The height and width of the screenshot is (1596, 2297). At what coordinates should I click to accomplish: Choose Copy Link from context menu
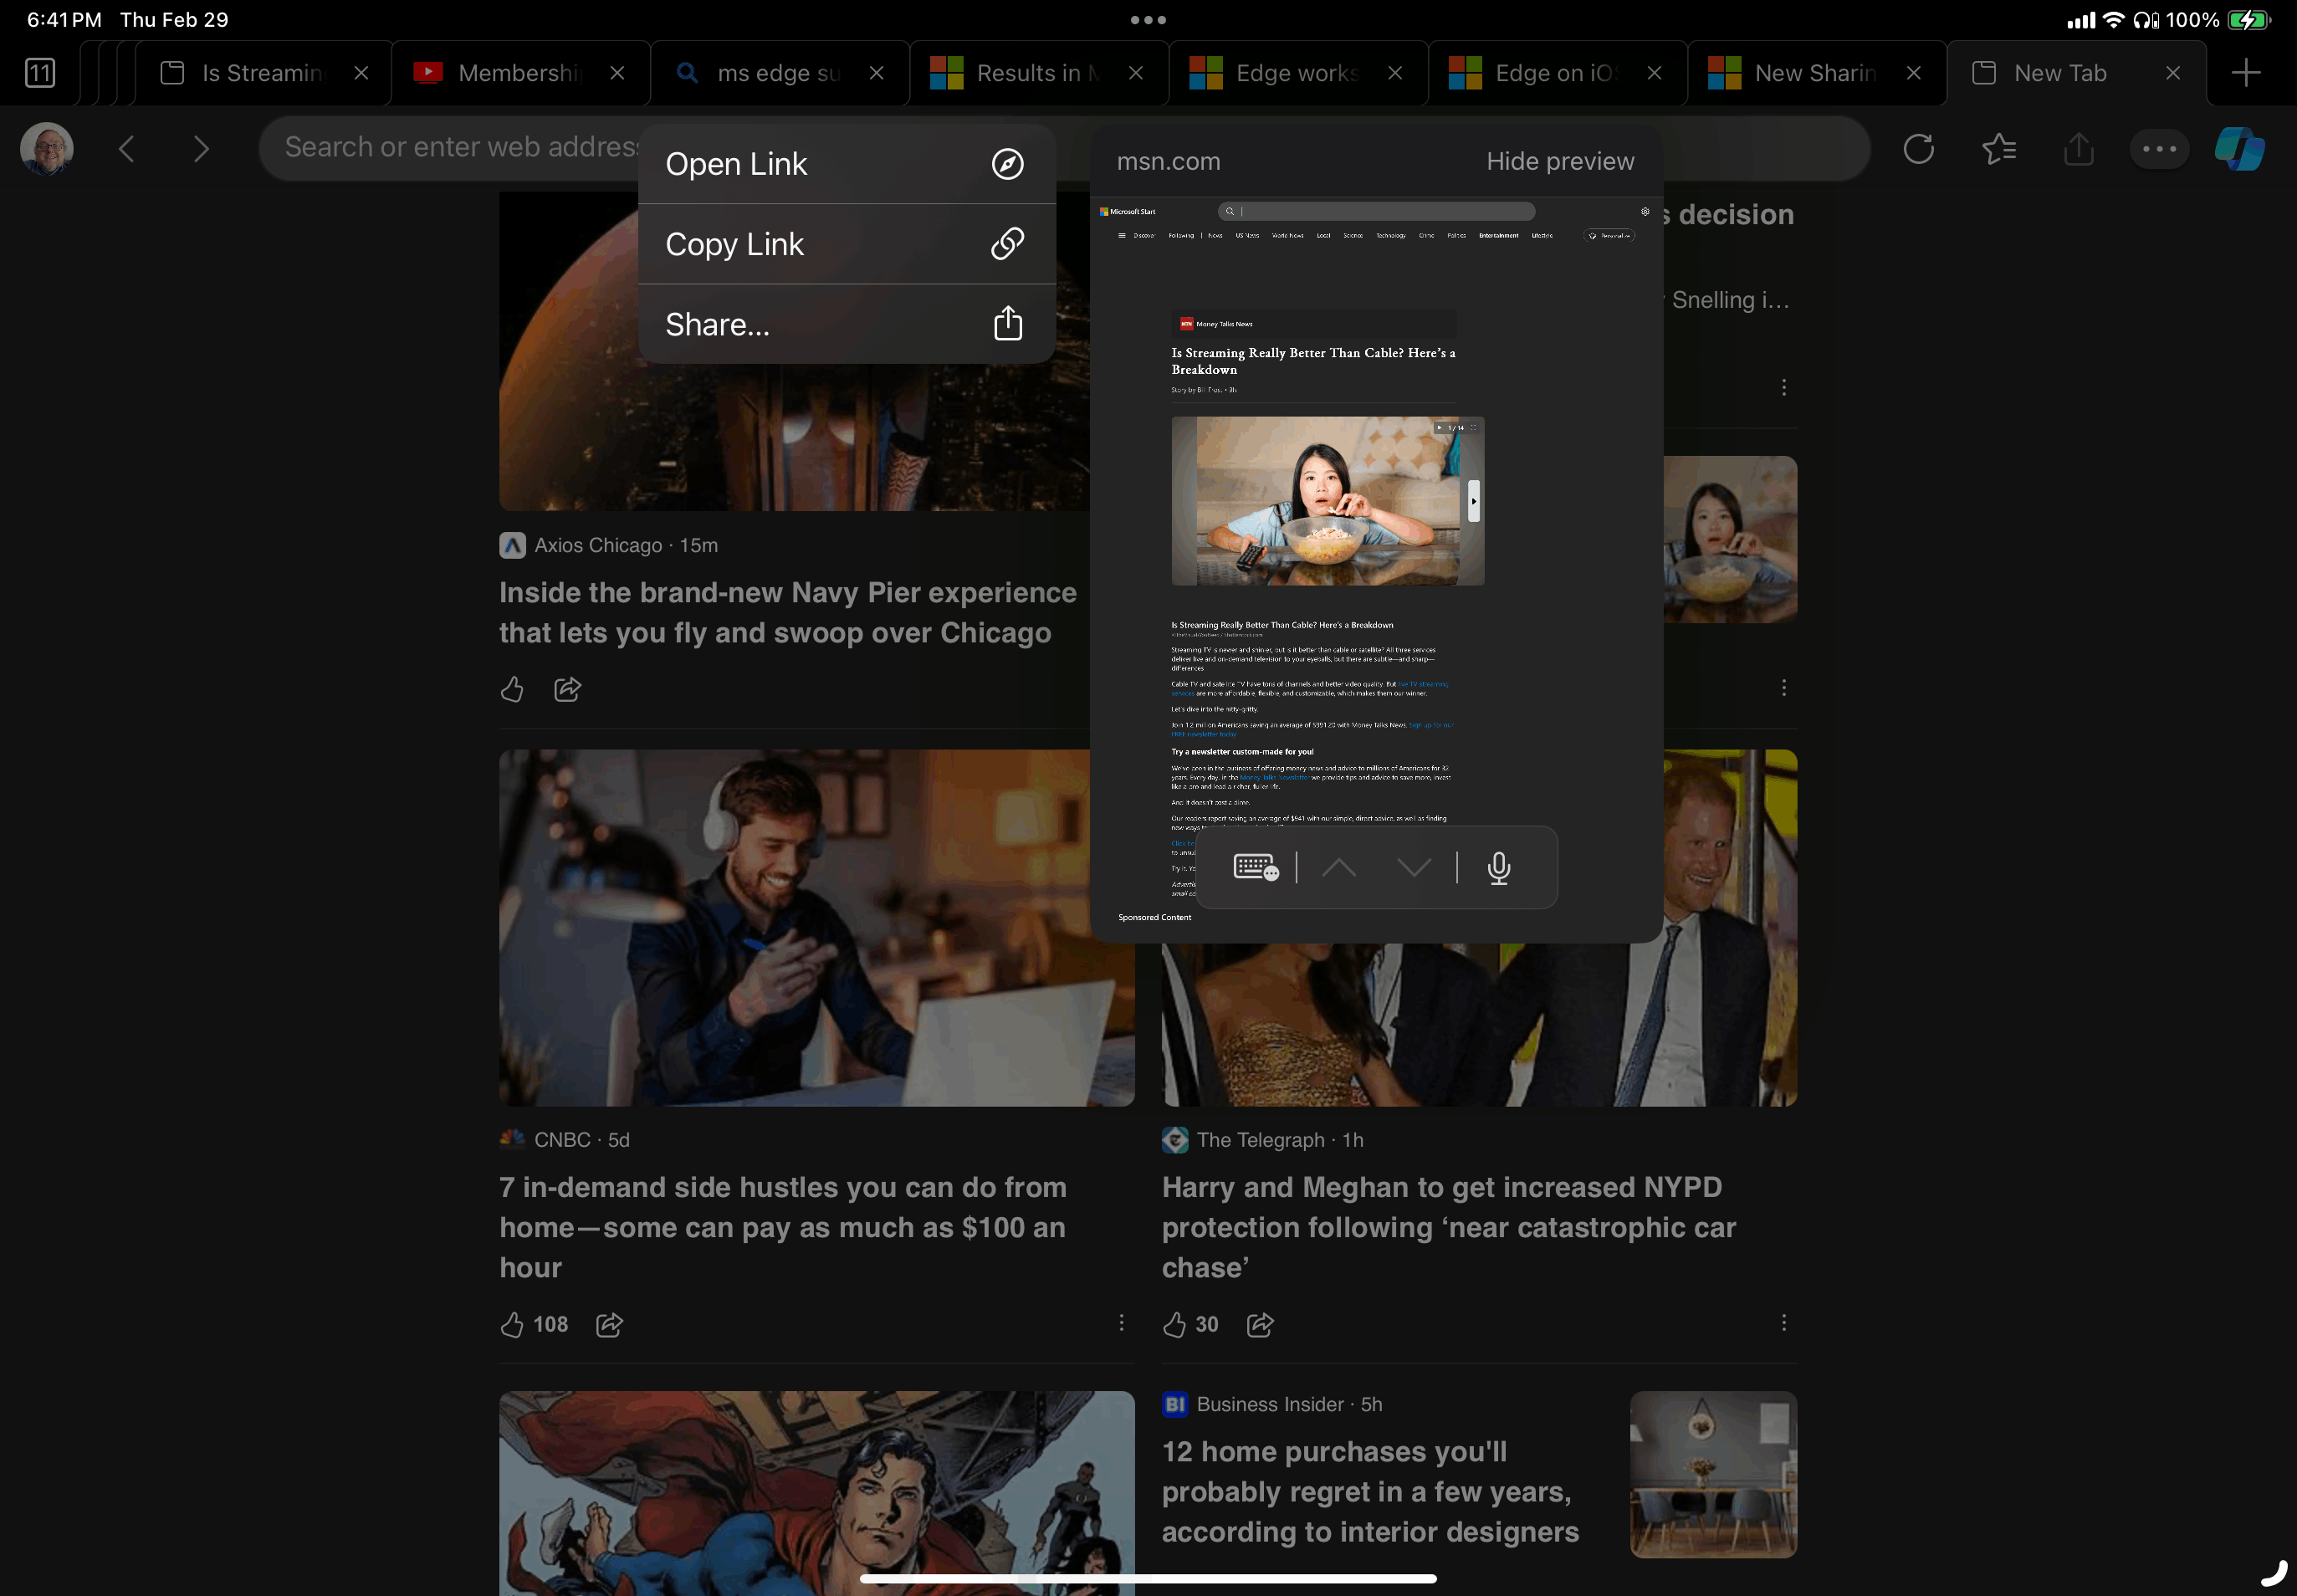(846, 244)
